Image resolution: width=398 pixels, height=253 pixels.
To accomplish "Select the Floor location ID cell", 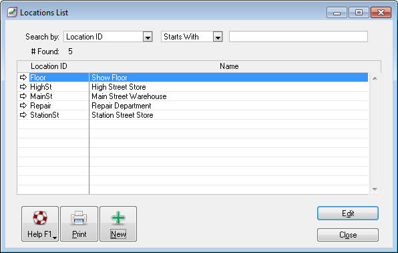I will [x=59, y=78].
